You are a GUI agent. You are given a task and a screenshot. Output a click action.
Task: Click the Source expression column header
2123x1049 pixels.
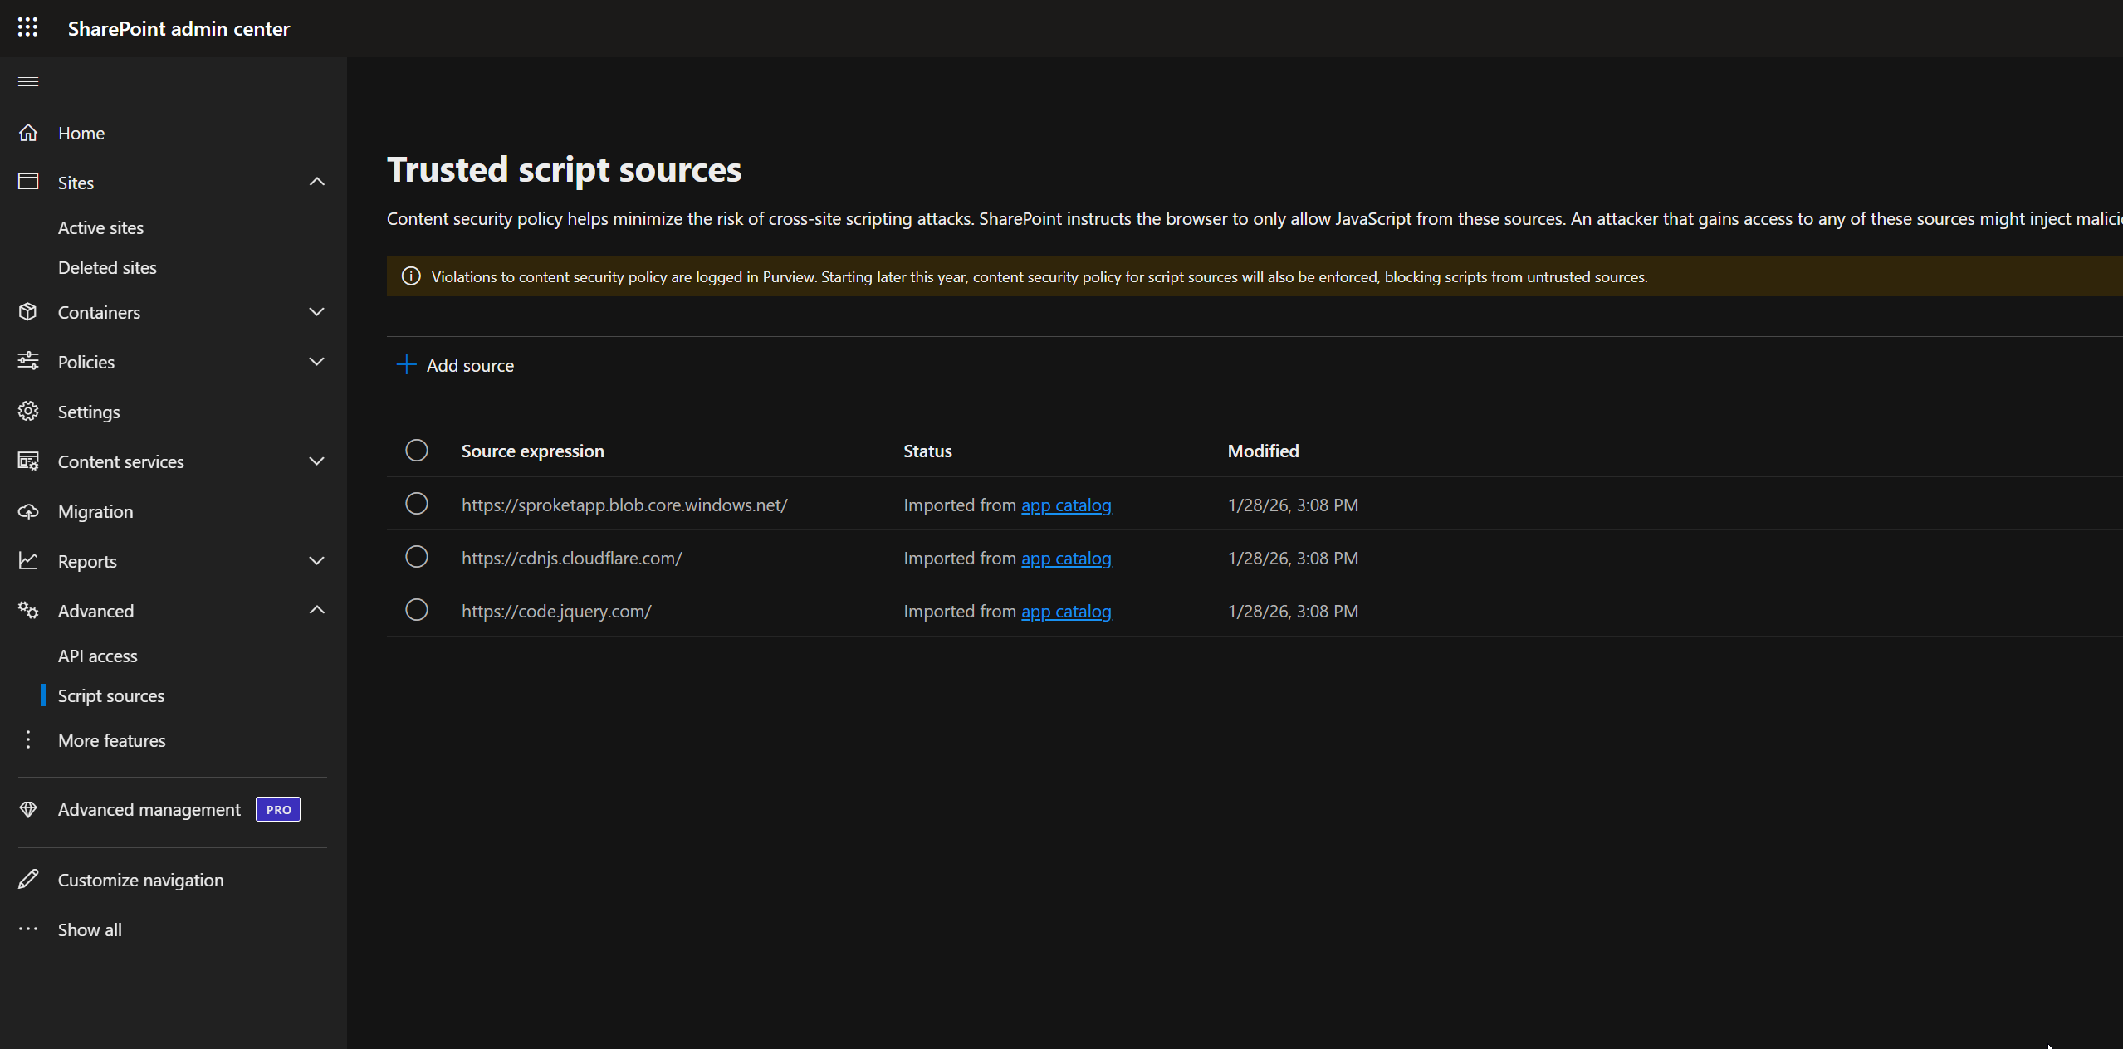[x=531, y=450]
